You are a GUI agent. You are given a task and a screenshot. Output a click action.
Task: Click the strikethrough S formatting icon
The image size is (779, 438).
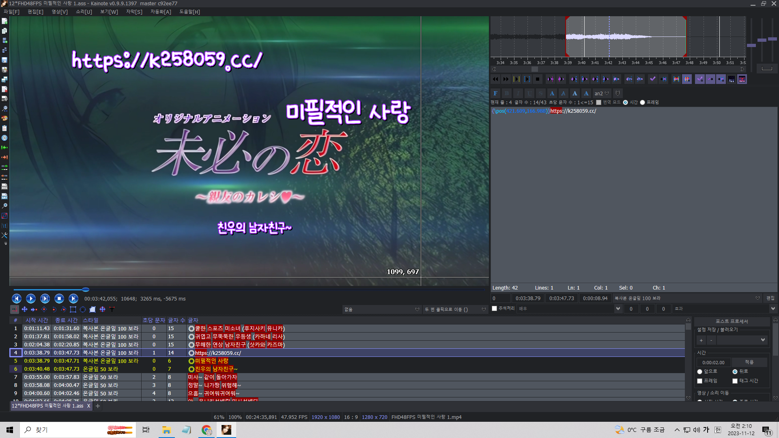(541, 93)
